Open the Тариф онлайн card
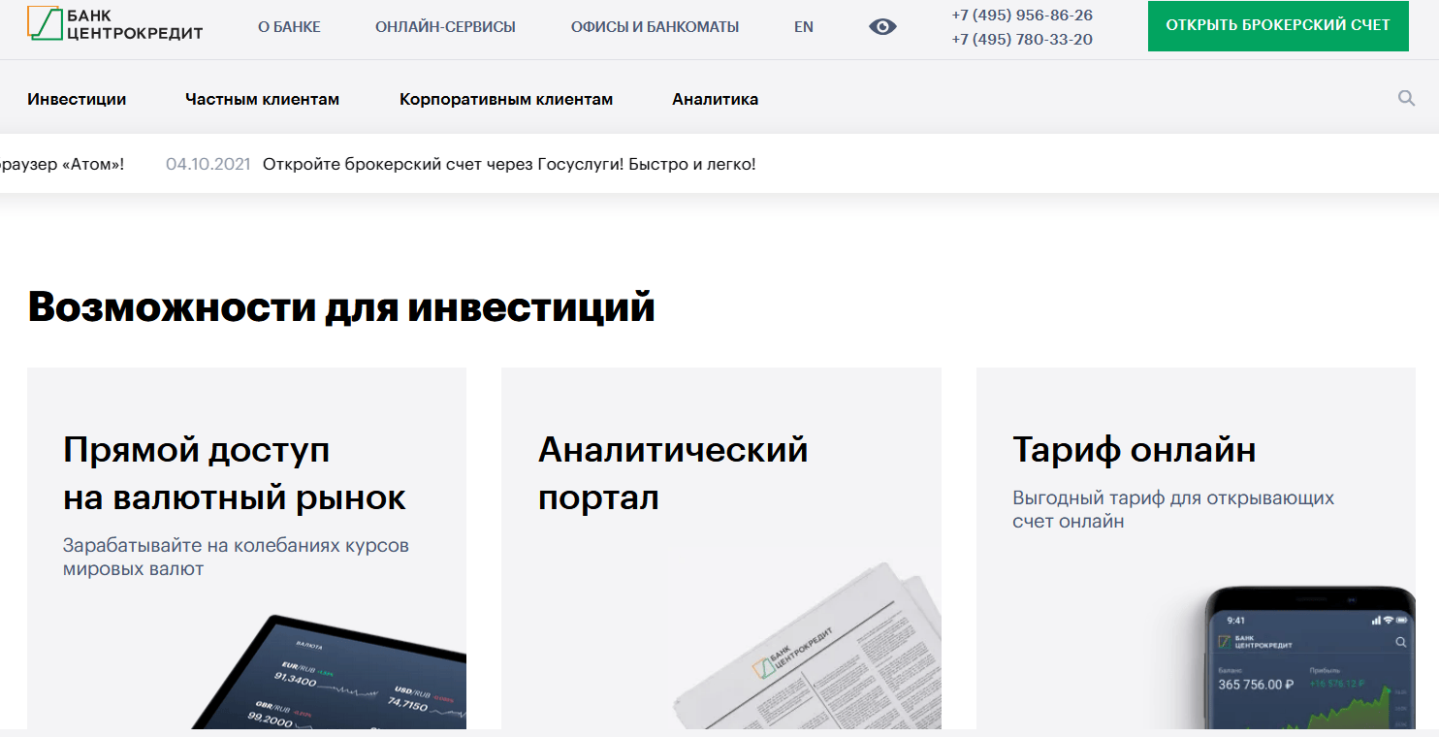The height and width of the screenshot is (737, 1439). point(1196,548)
